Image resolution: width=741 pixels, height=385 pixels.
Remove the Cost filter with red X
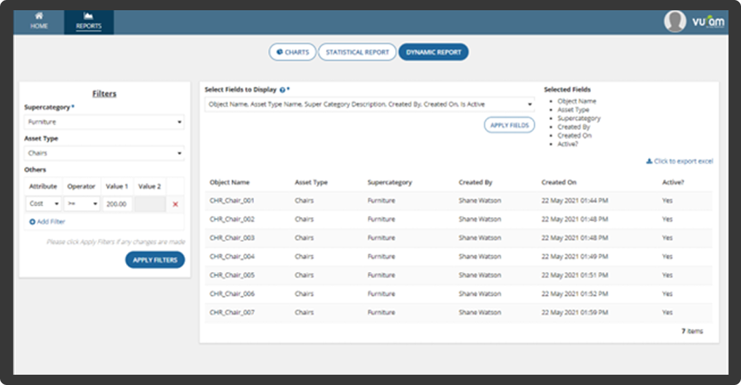click(175, 204)
